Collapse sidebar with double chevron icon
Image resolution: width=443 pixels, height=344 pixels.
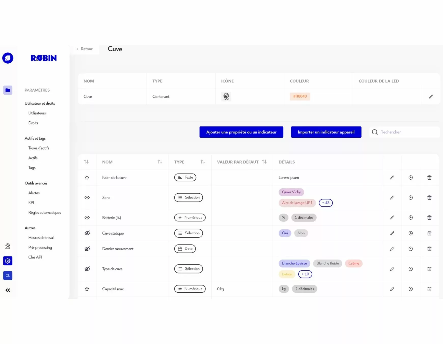[x=8, y=290]
